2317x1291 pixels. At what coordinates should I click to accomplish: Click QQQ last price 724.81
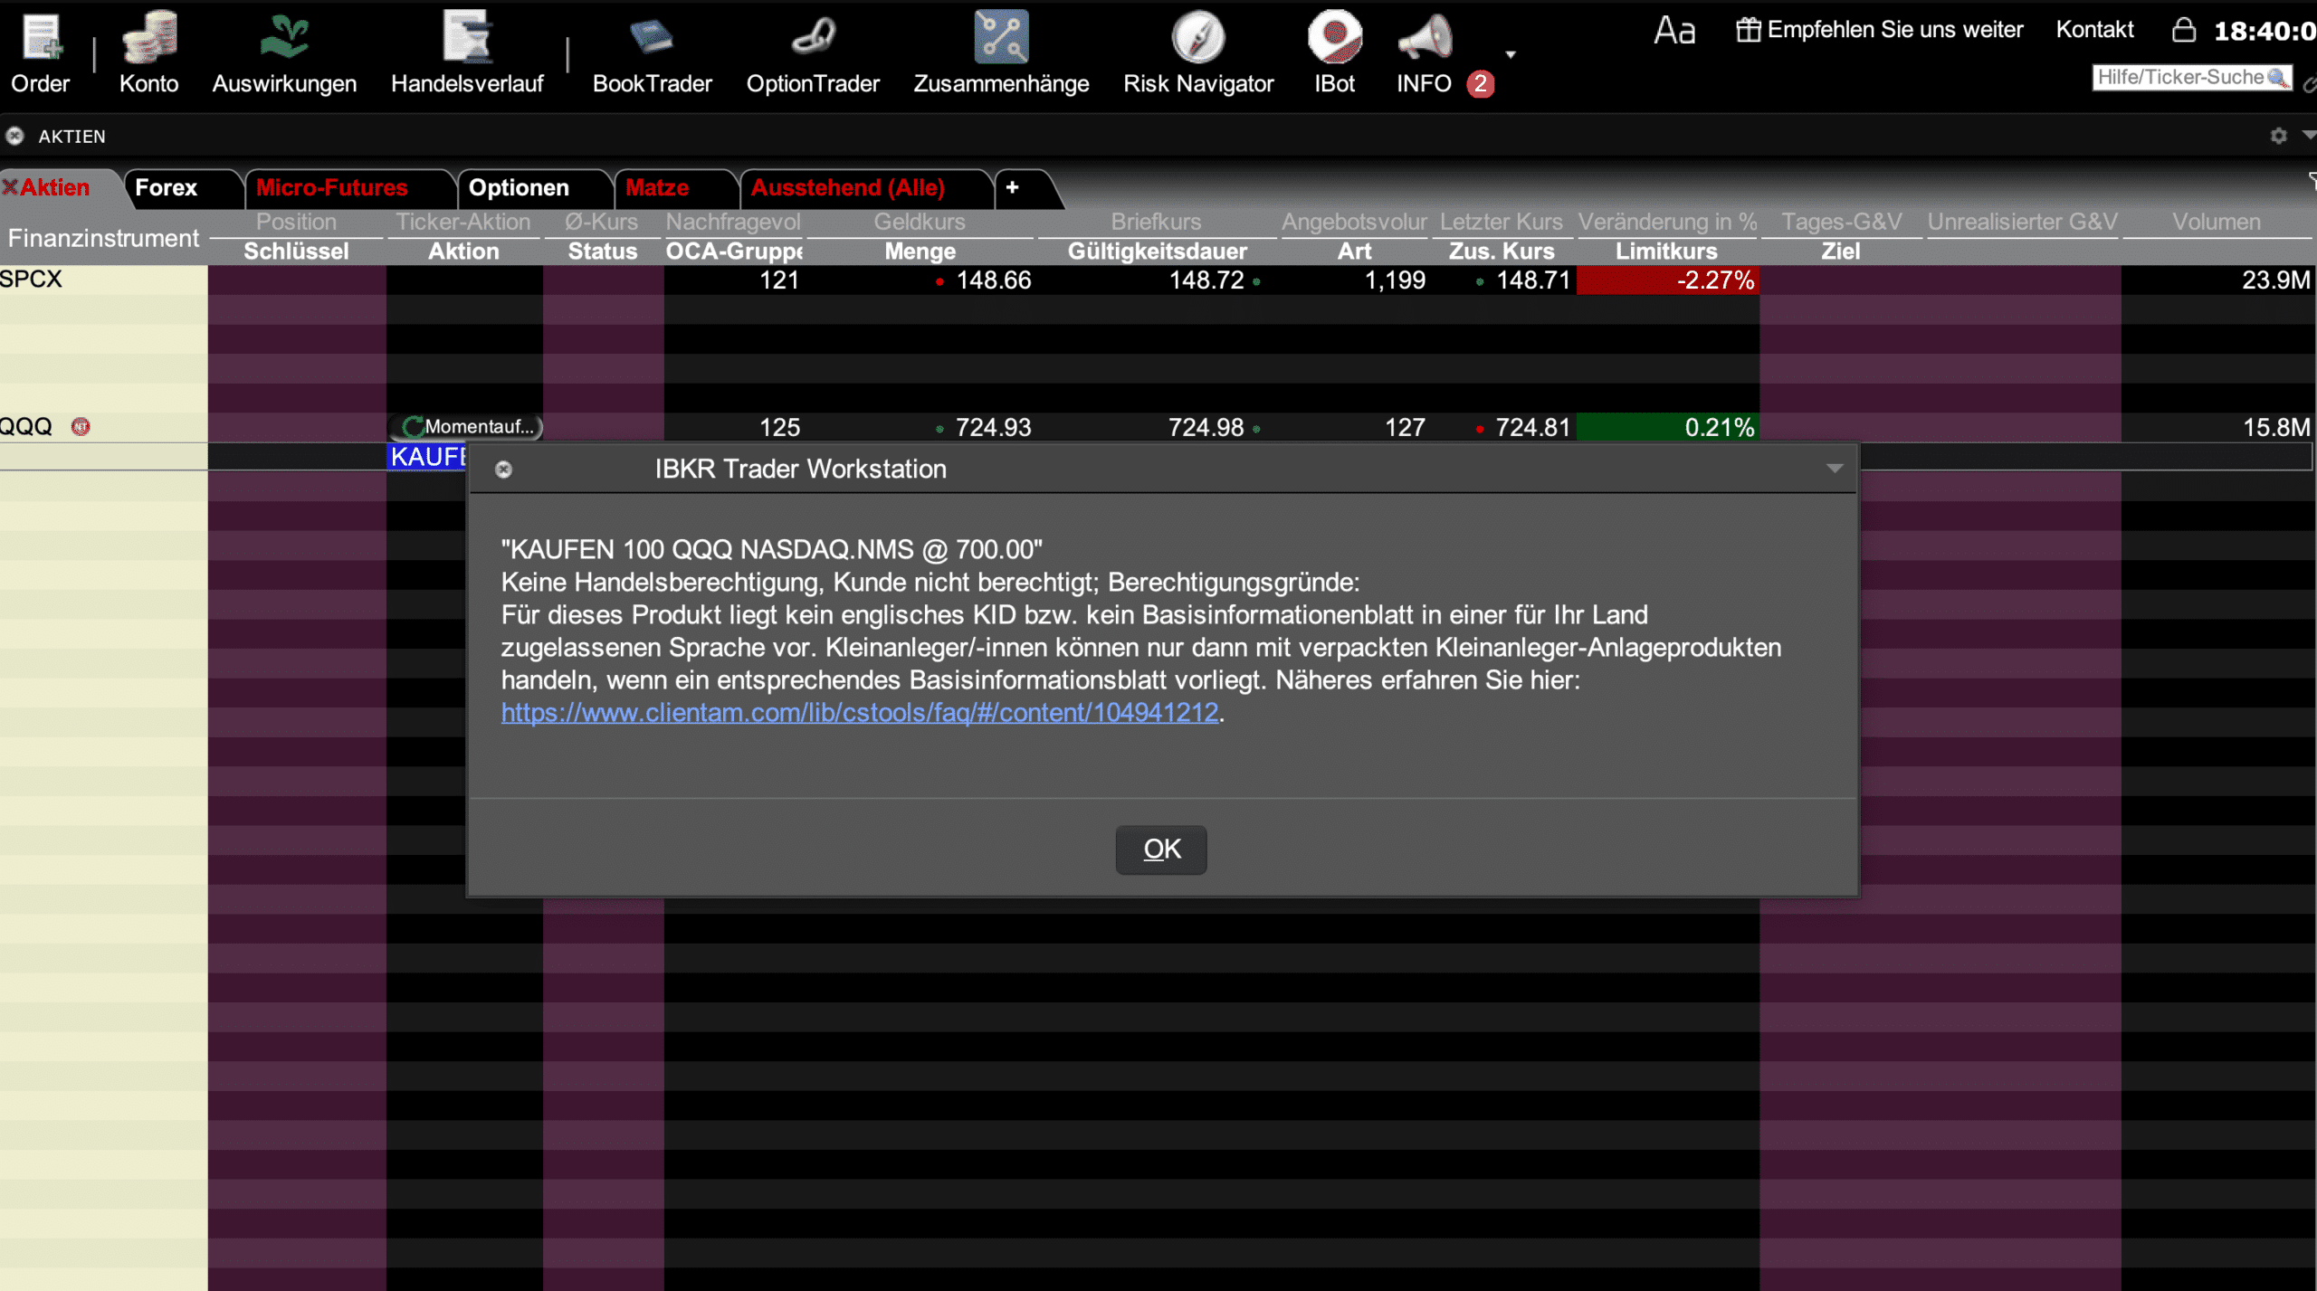pos(1532,427)
